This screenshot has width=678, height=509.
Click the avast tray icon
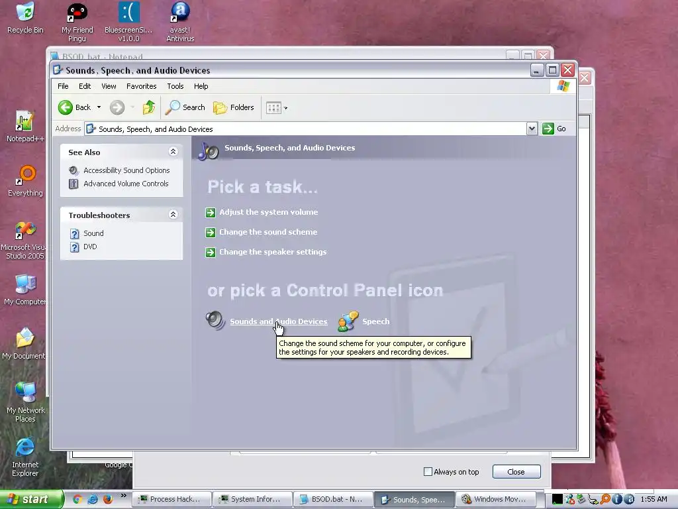pos(629,499)
